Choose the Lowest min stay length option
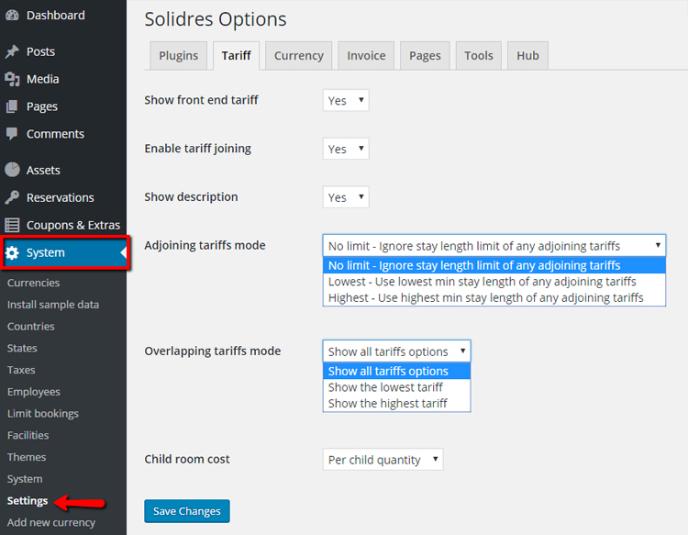This screenshot has height=535, width=688. point(482,282)
